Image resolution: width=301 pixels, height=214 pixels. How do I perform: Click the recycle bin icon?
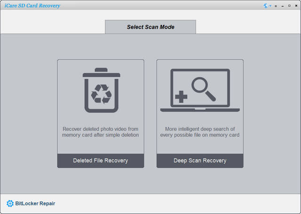(101, 92)
